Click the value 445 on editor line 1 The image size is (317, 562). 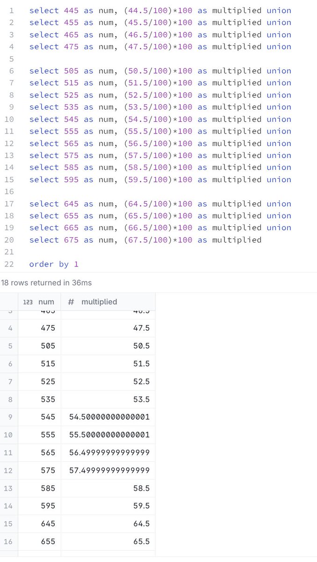[72, 10]
